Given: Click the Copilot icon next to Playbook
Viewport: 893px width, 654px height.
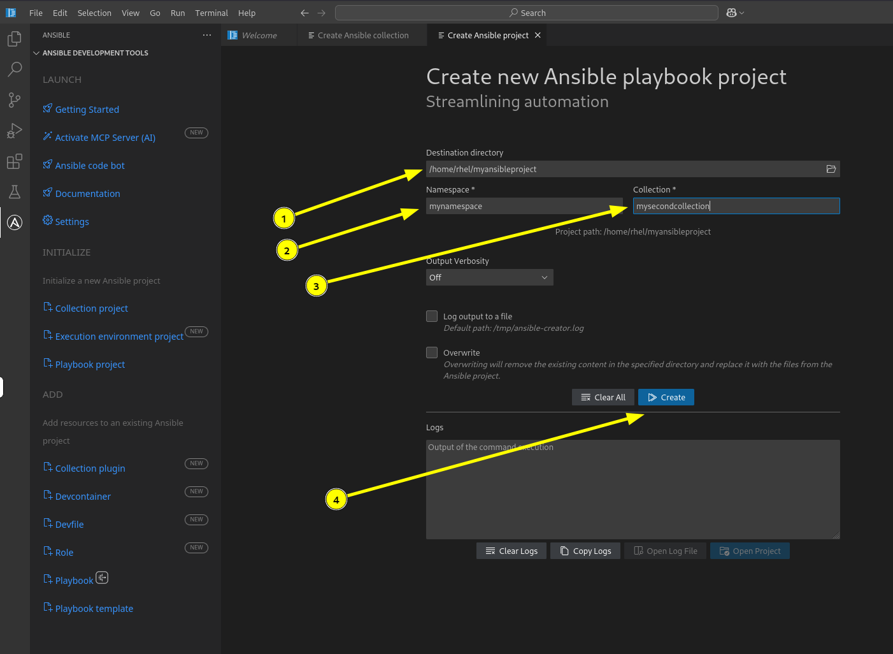Looking at the screenshot, I should pyautogui.click(x=102, y=578).
